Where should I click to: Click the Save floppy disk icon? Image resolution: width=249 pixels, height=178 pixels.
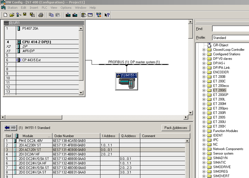[25, 15]
